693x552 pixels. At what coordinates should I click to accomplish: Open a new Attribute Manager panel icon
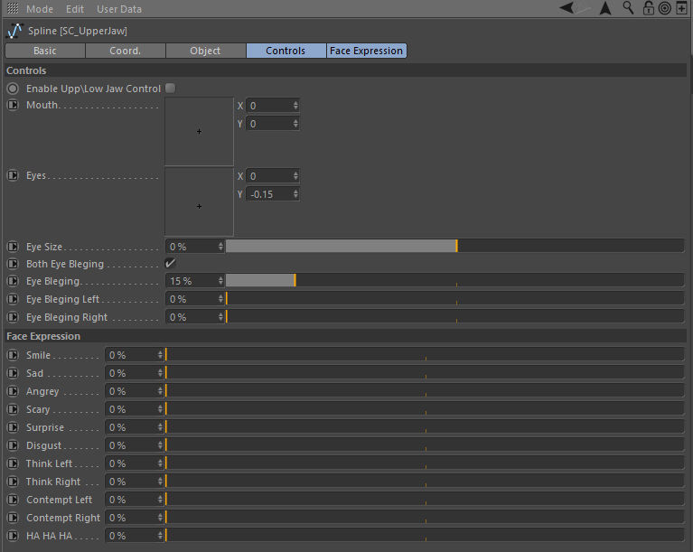pyautogui.click(x=681, y=8)
